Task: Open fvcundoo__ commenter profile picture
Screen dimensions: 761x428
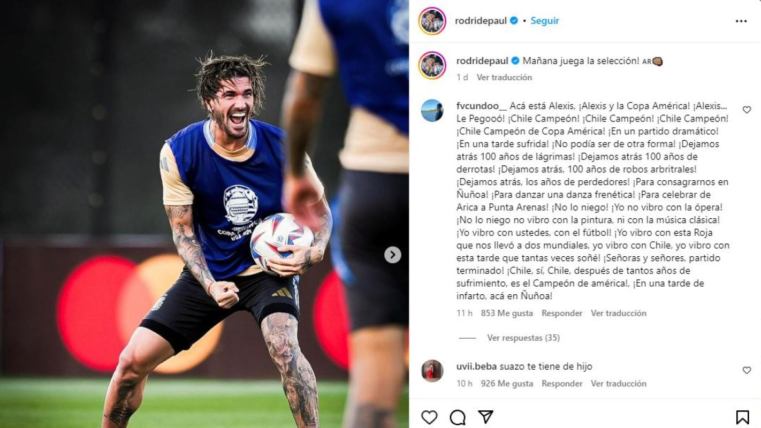Action: point(432,111)
